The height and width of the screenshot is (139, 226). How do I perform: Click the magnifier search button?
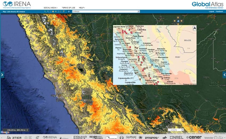coord(139,11)
